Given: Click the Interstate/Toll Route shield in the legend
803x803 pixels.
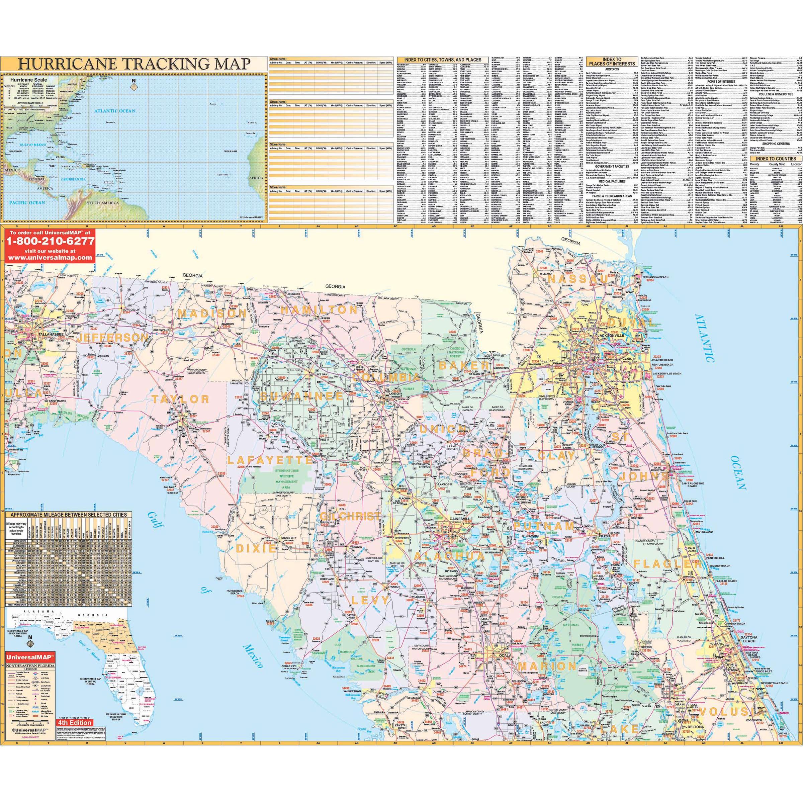Looking at the screenshot, I should click(36, 674).
